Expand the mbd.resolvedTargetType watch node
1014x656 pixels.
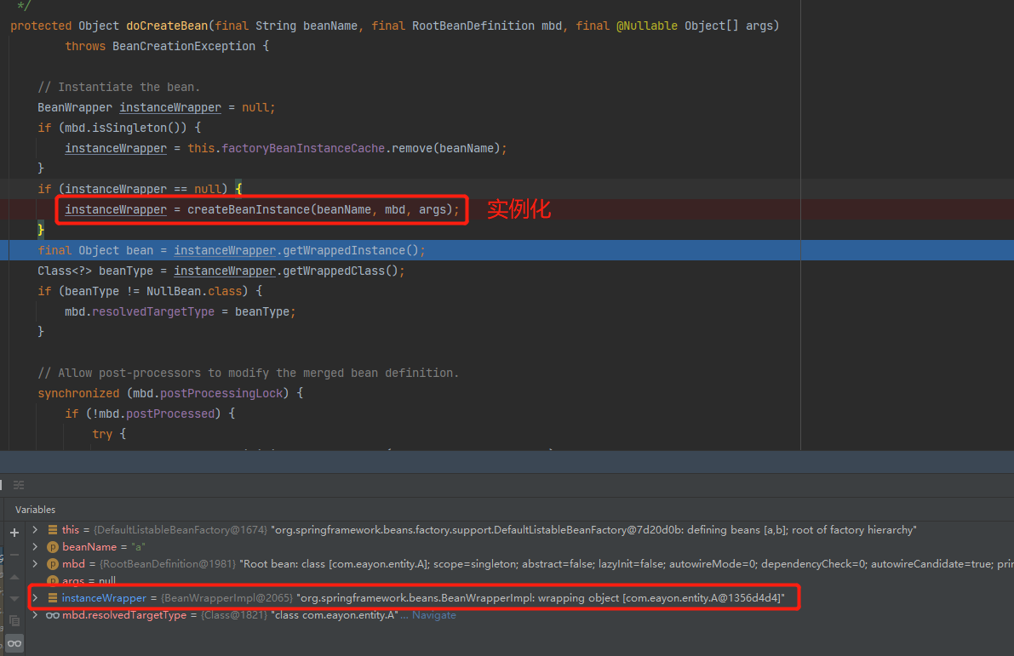pyautogui.click(x=35, y=614)
